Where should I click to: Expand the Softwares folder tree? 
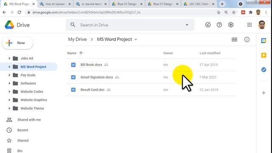pos(9,83)
